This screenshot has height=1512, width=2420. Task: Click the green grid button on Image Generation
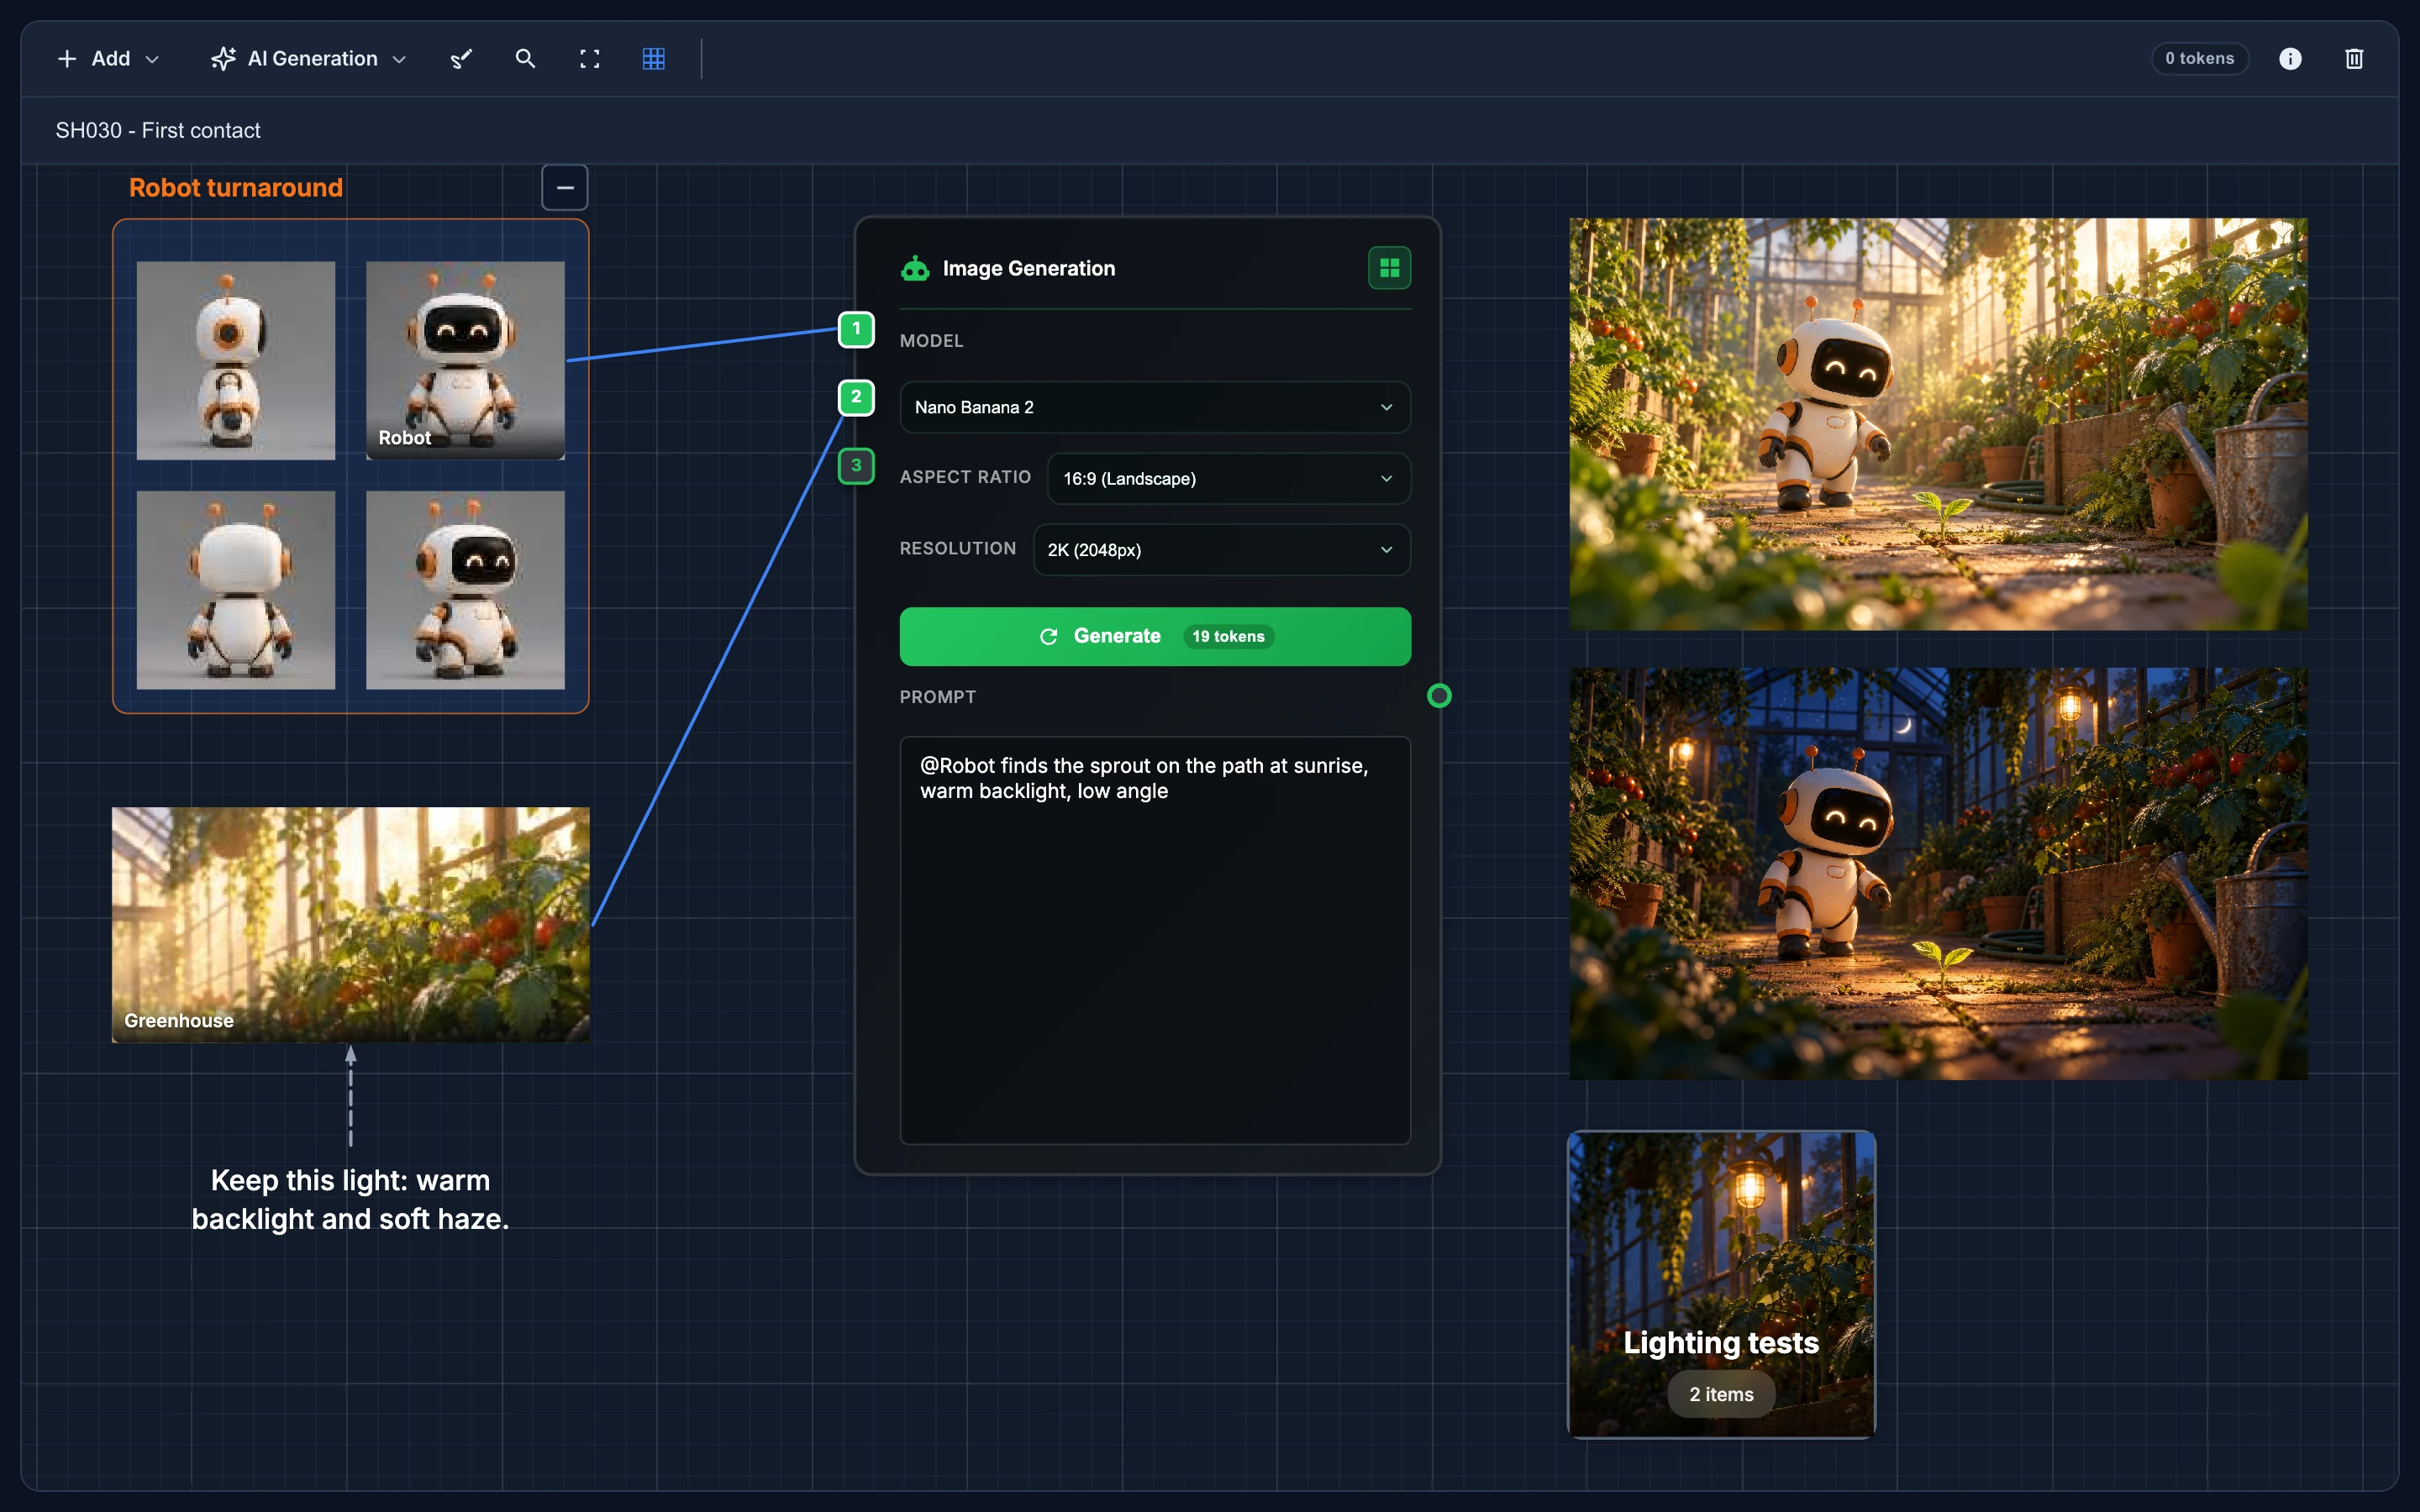click(1389, 268)
